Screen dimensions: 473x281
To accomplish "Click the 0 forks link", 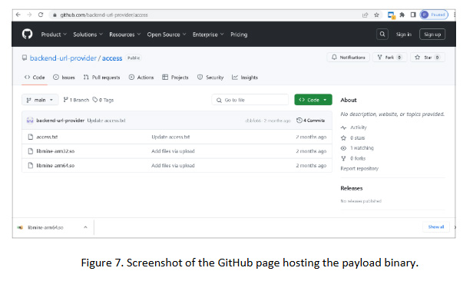I will coord(358,158).
